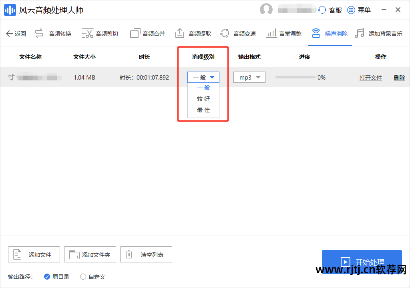Click 返回 to go back
410x288 pixels.
tap(16, 34)
